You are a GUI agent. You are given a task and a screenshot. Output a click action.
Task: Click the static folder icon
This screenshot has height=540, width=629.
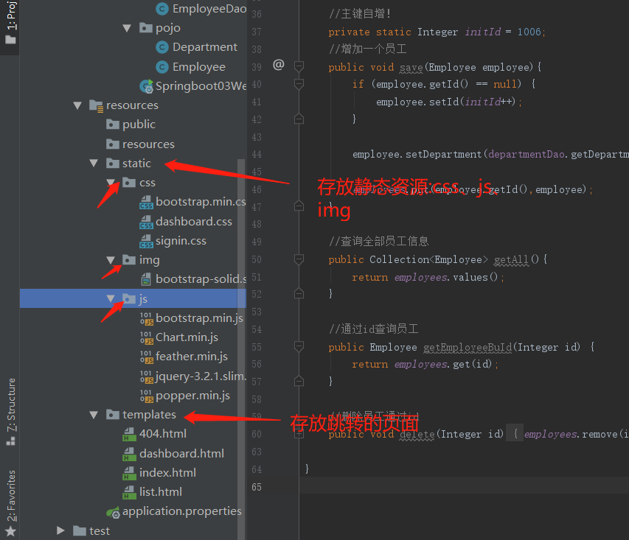(113, 163)
